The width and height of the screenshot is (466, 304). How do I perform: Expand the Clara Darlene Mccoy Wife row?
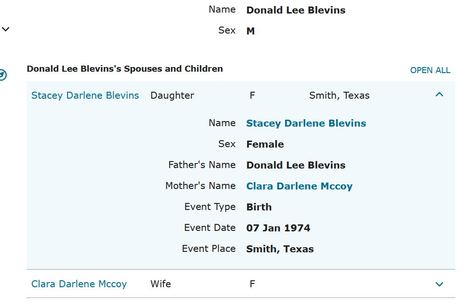[439, 284]
